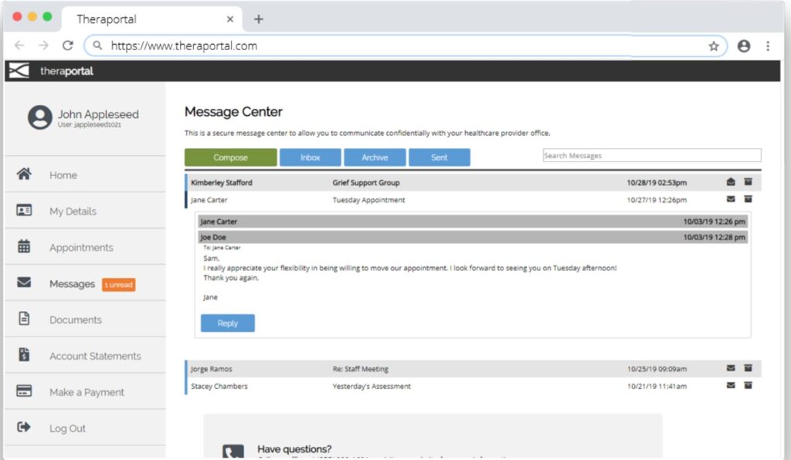Viewport: 791px width, 460px height.
Task: Click the green Compose button
Action: click(230, 157)
